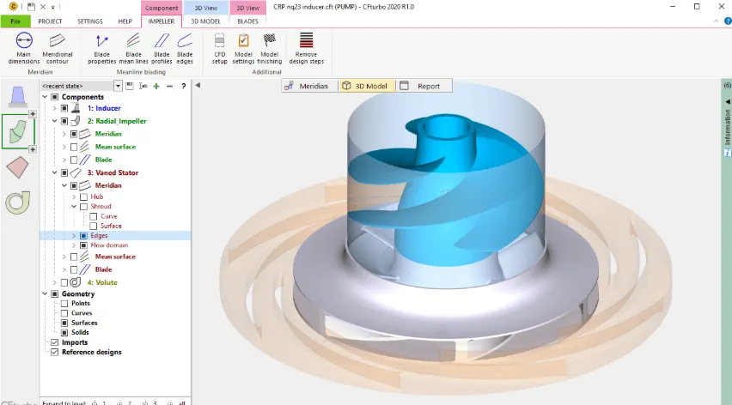Open the SETTINGS ribbon tab
Image resolution: width=732 pixels, height=405 pixels.
click(89, 21)
